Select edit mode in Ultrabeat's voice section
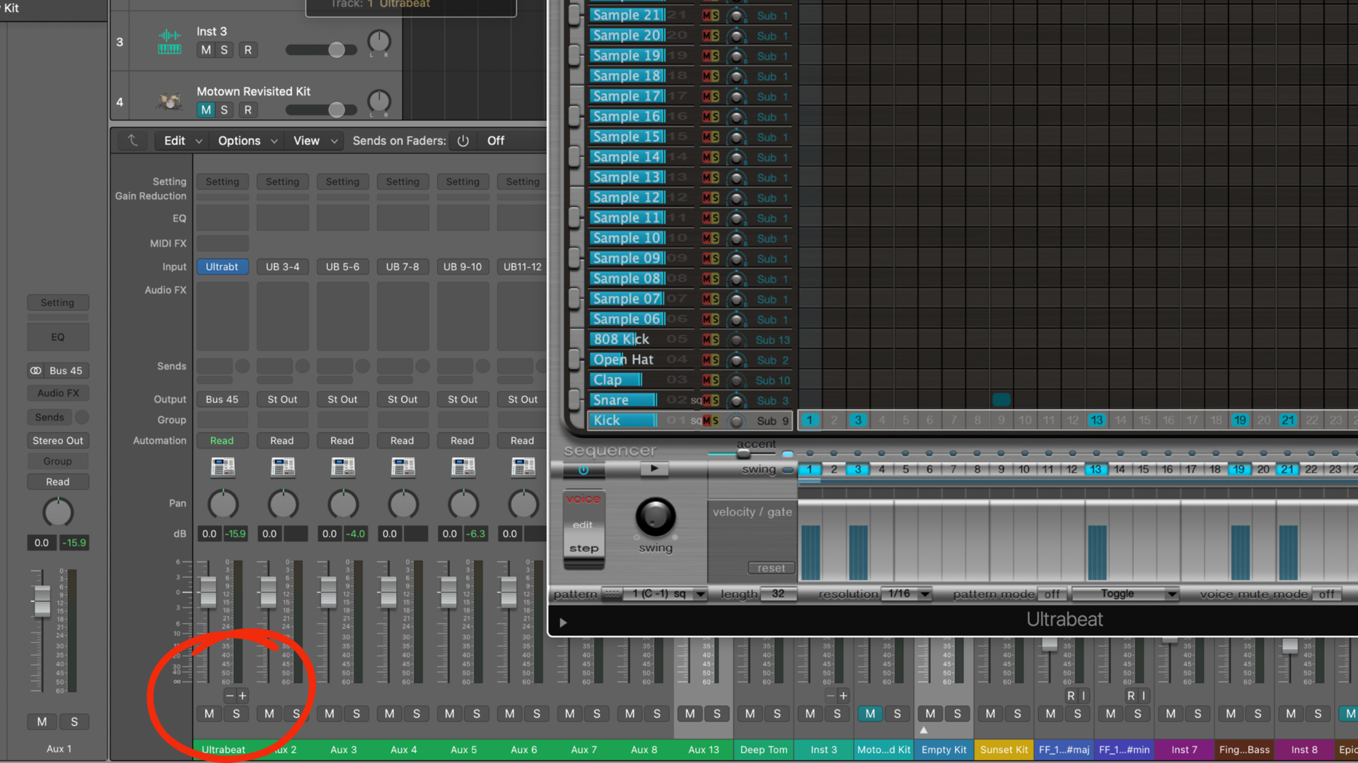The width and height of the screenshot is (1358, 763). point(582,525)
